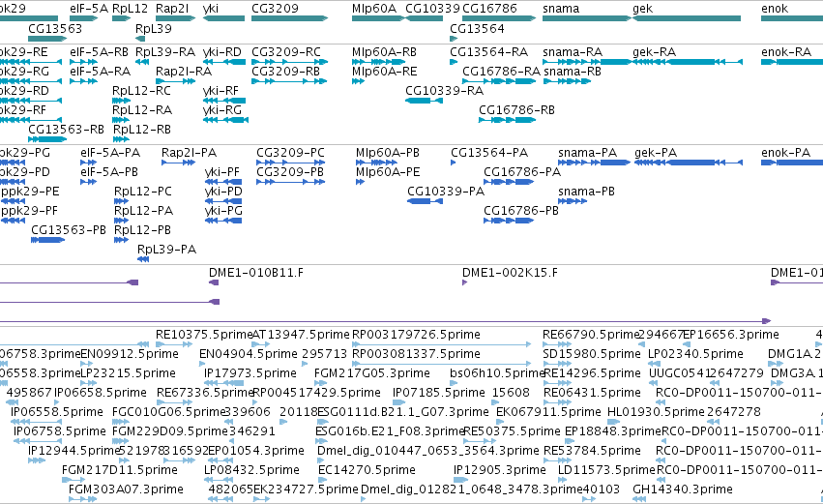823x504 pixels.
Task: Select the CG10339-RA transcript glyph
Action: 425,101
